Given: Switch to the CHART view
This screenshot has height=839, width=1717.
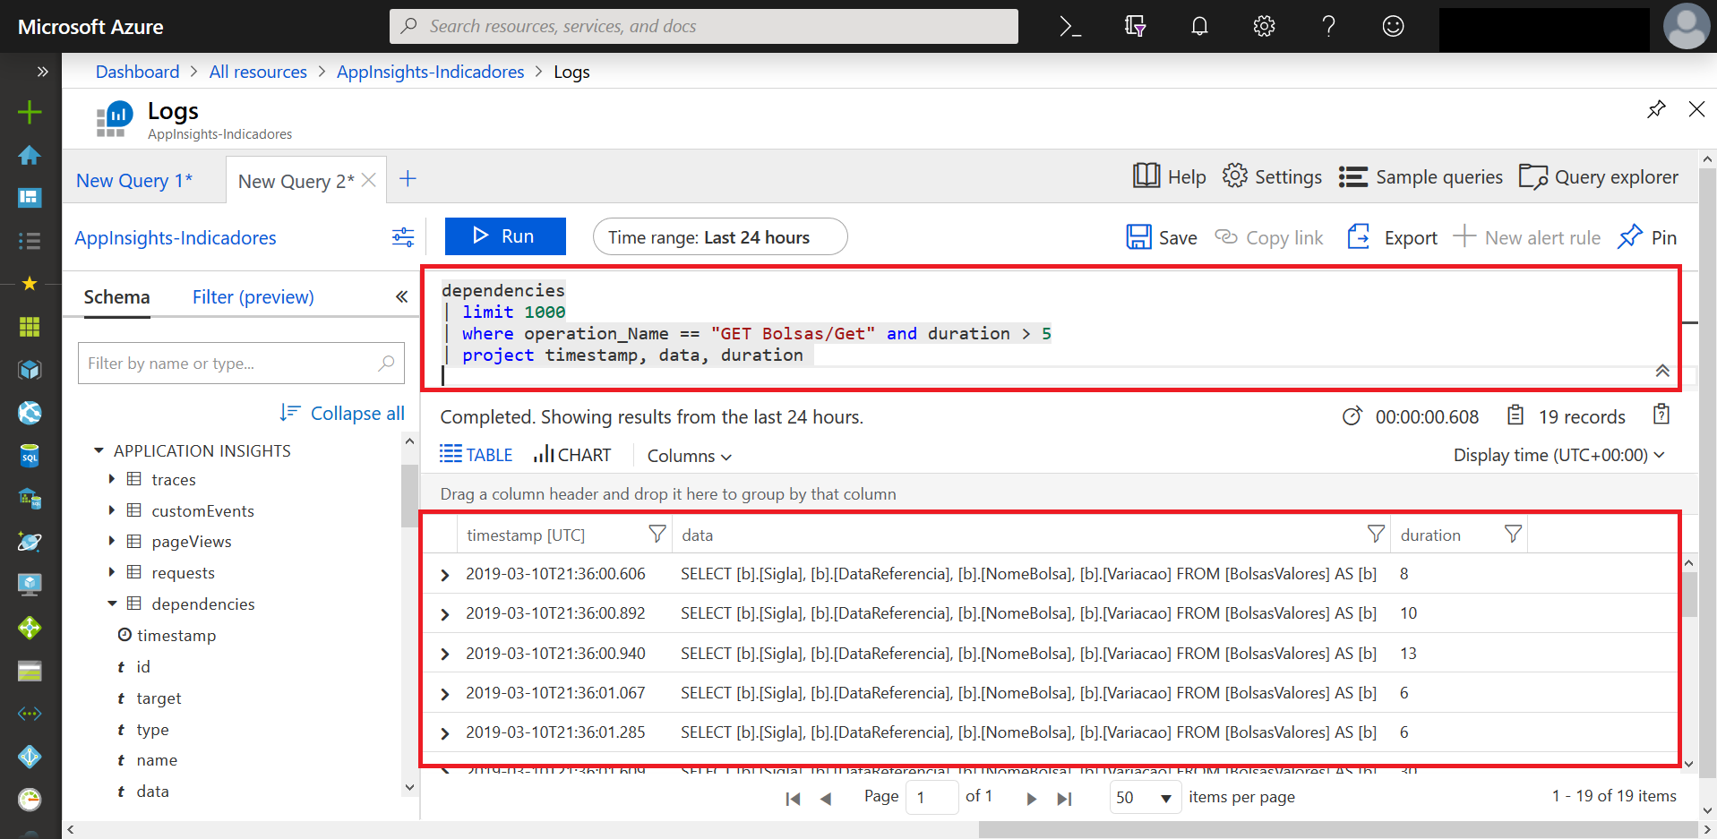Looking at the screenshot, I should [571, 454].
